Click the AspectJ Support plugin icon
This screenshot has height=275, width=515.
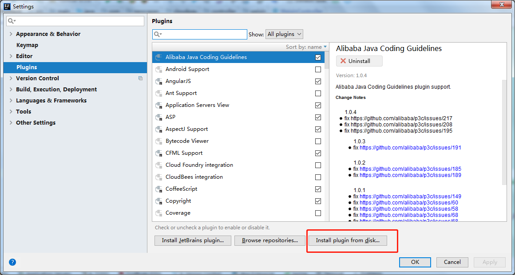coord(159,130)
